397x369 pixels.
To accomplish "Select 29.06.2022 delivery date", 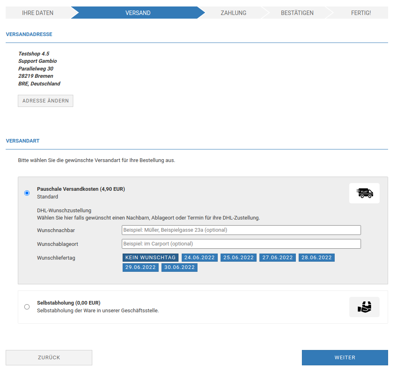I will tap(140, 267).
